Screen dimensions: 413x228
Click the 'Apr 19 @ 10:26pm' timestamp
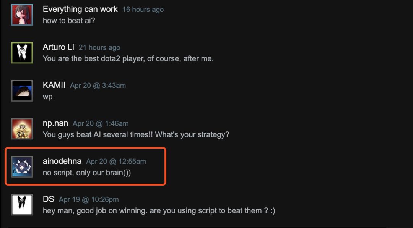coord(89,200)
